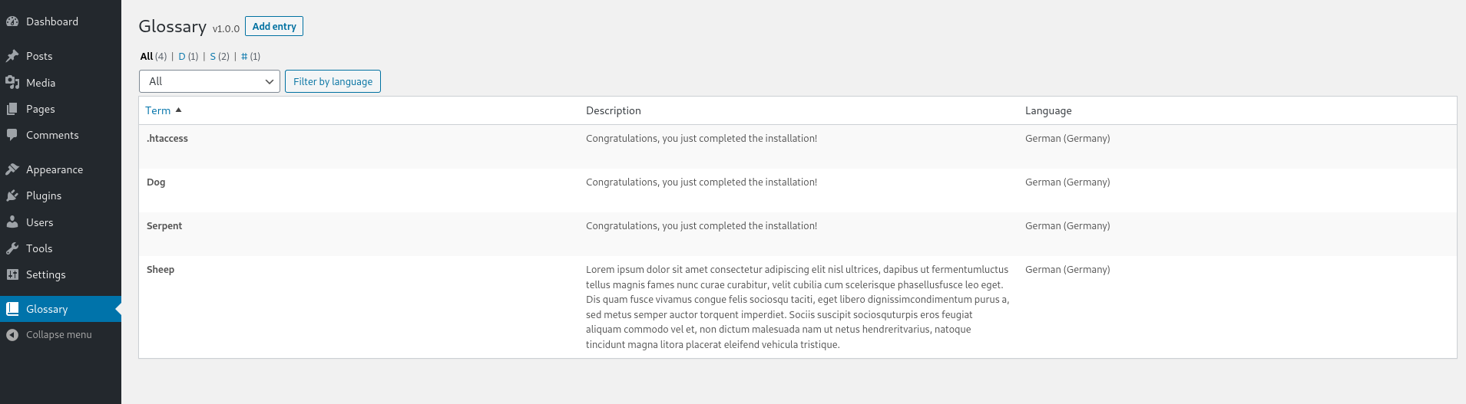Show entries under the # filter

pyautogui.click(x=244, y=56)
